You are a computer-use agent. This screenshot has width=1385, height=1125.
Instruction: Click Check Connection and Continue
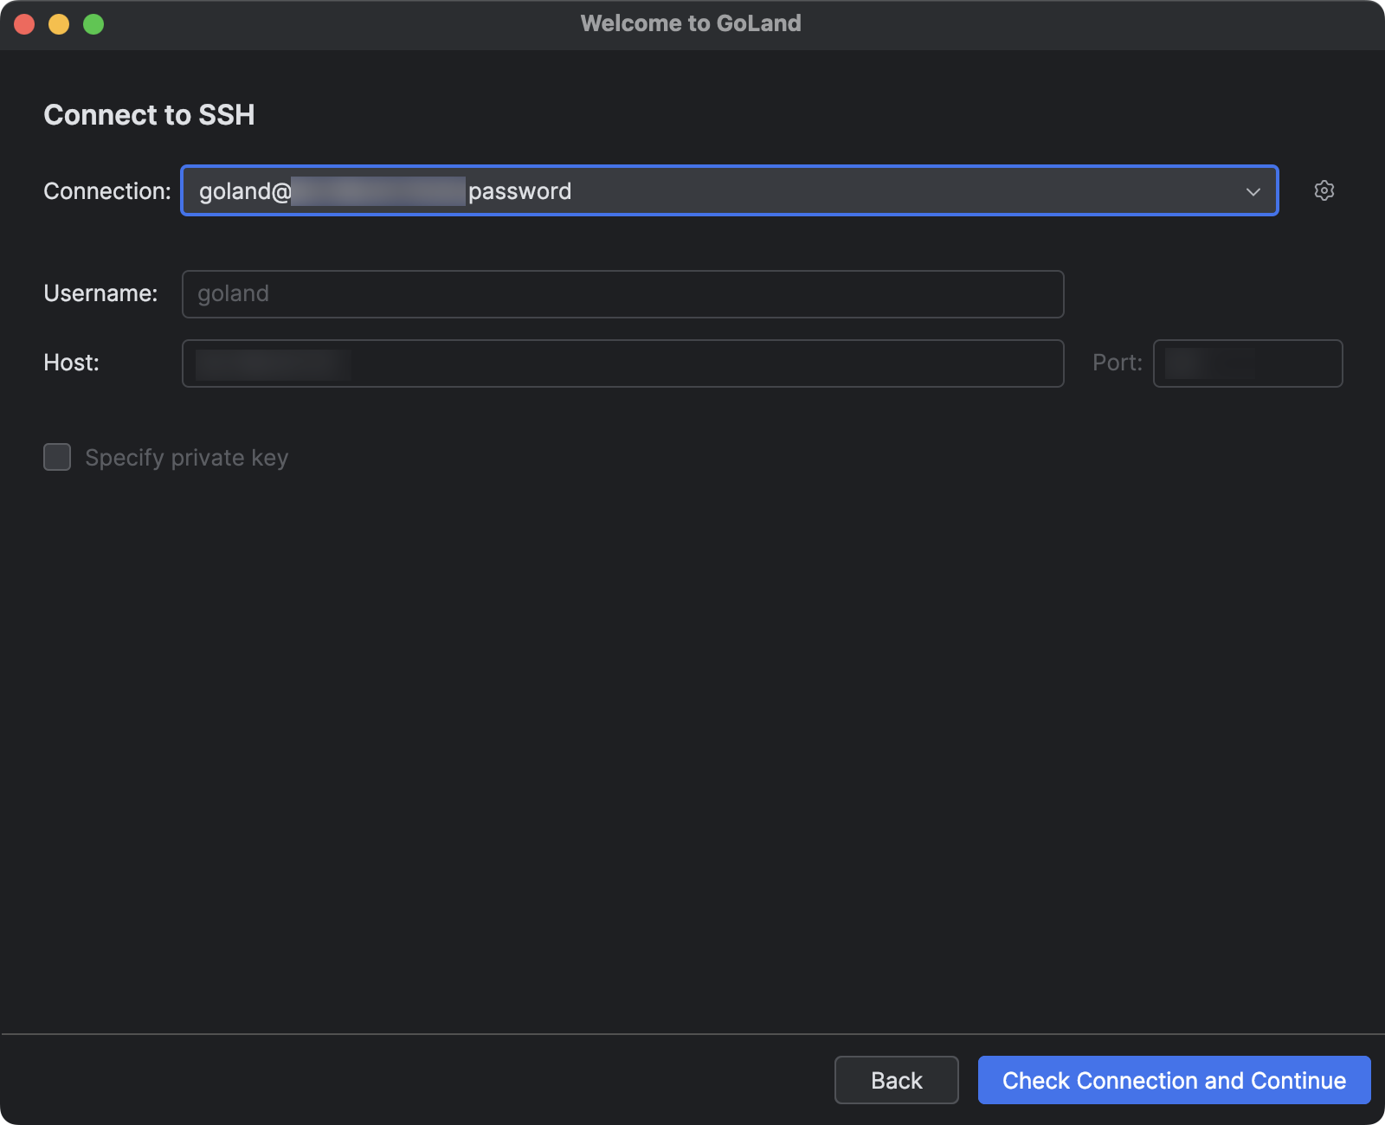point(1173,1080)
